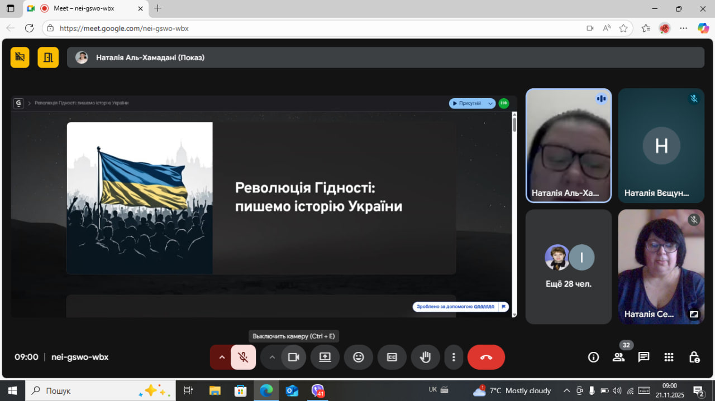Expand audio settings chevron near microphone
The width and height of the screenshot is (715, 401).
click(222, 357)
